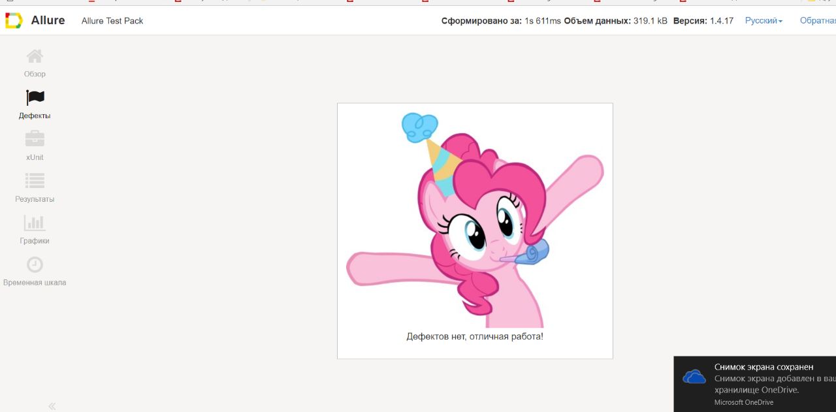Click the 'Объем данных: 319.1 kB' text
Viewport: 836px width, 412px height.
tap(616, 21)
